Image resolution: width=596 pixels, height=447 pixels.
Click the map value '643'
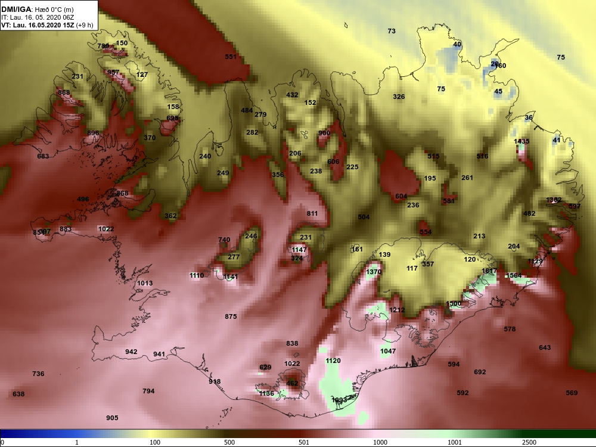coord(545,347)
